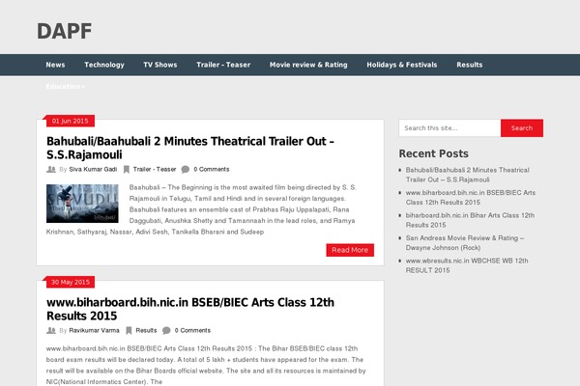Open 0 Comments of Bahubali post
The height and width of the screenshot is (386, 580).
[x=212, y=169]
